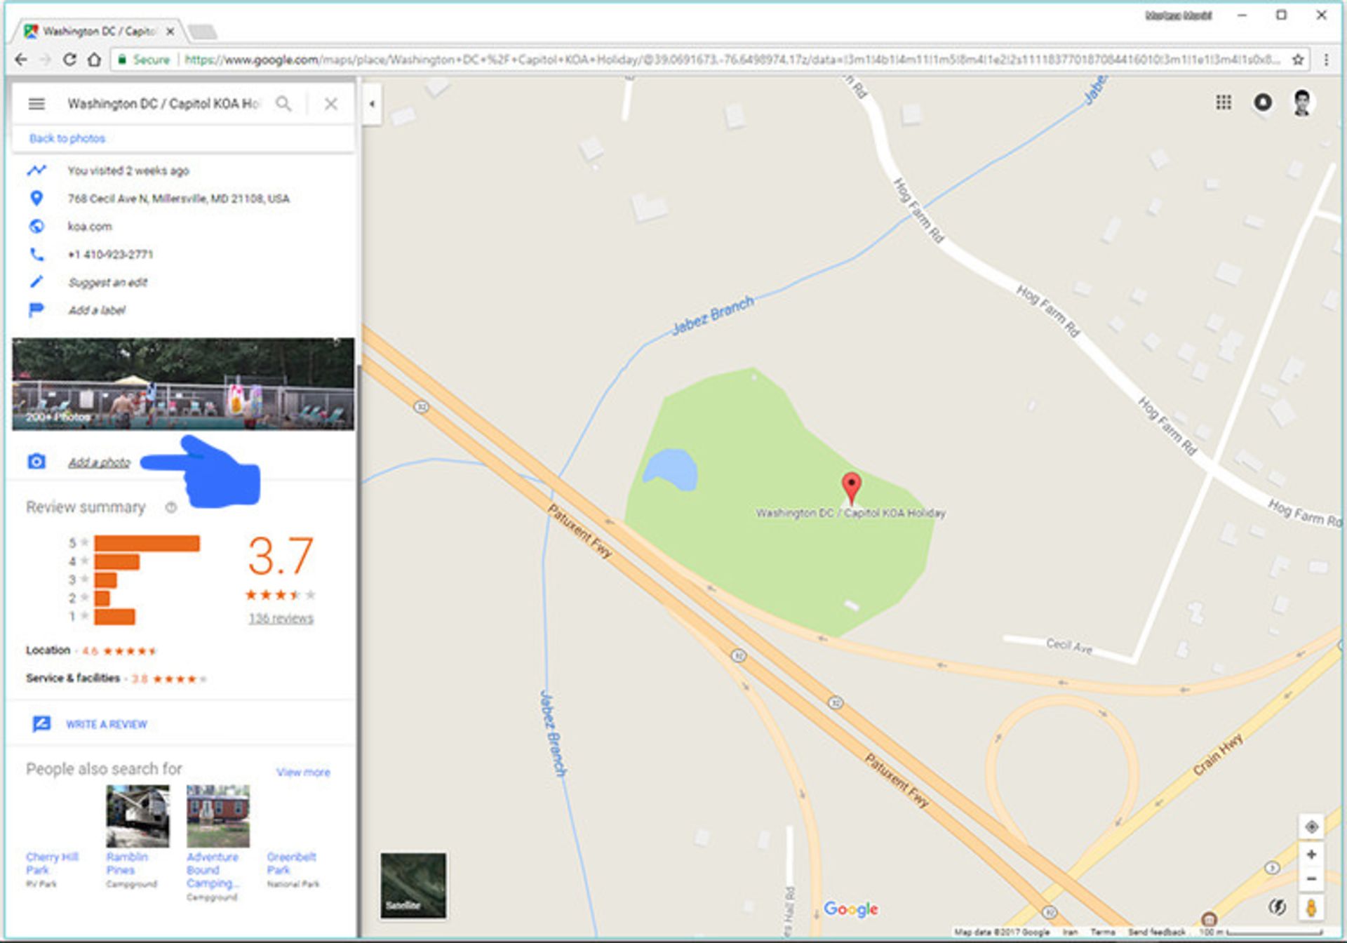Click the 1-star rating bar
This screenshot has height=943, width=1347.
114,617
